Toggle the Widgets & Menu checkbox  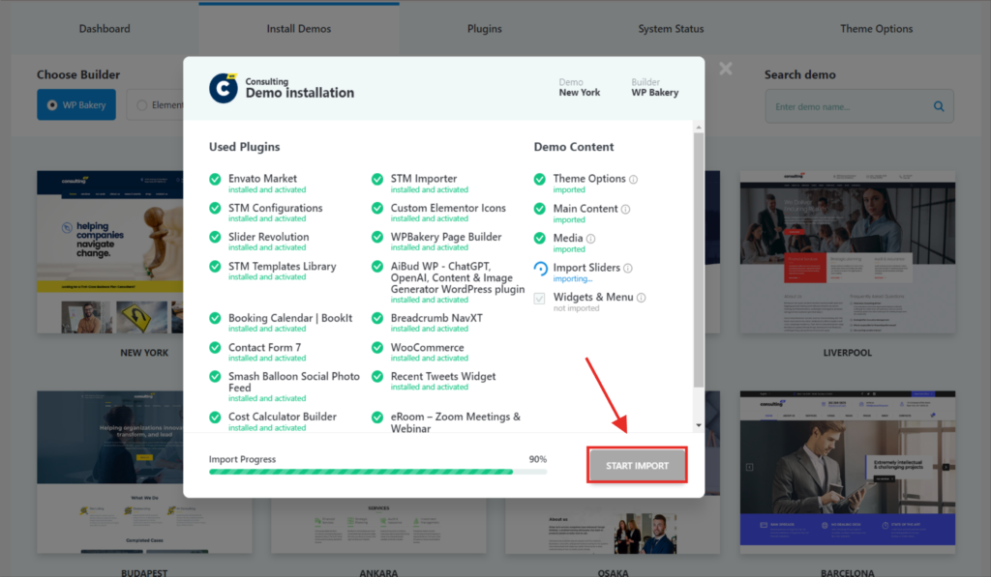[x=540, y=299]
